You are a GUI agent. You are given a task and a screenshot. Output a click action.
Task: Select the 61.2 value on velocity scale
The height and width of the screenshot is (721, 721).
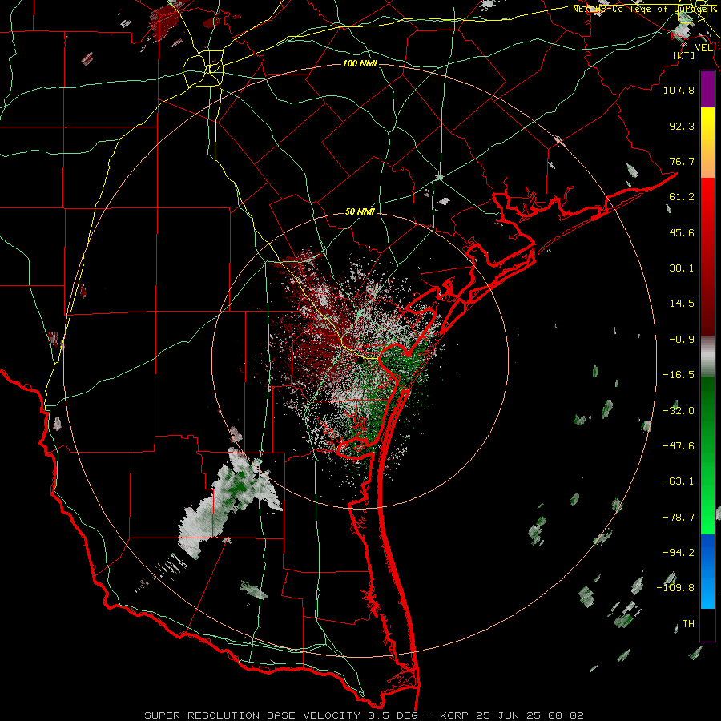tap(682, 197)
